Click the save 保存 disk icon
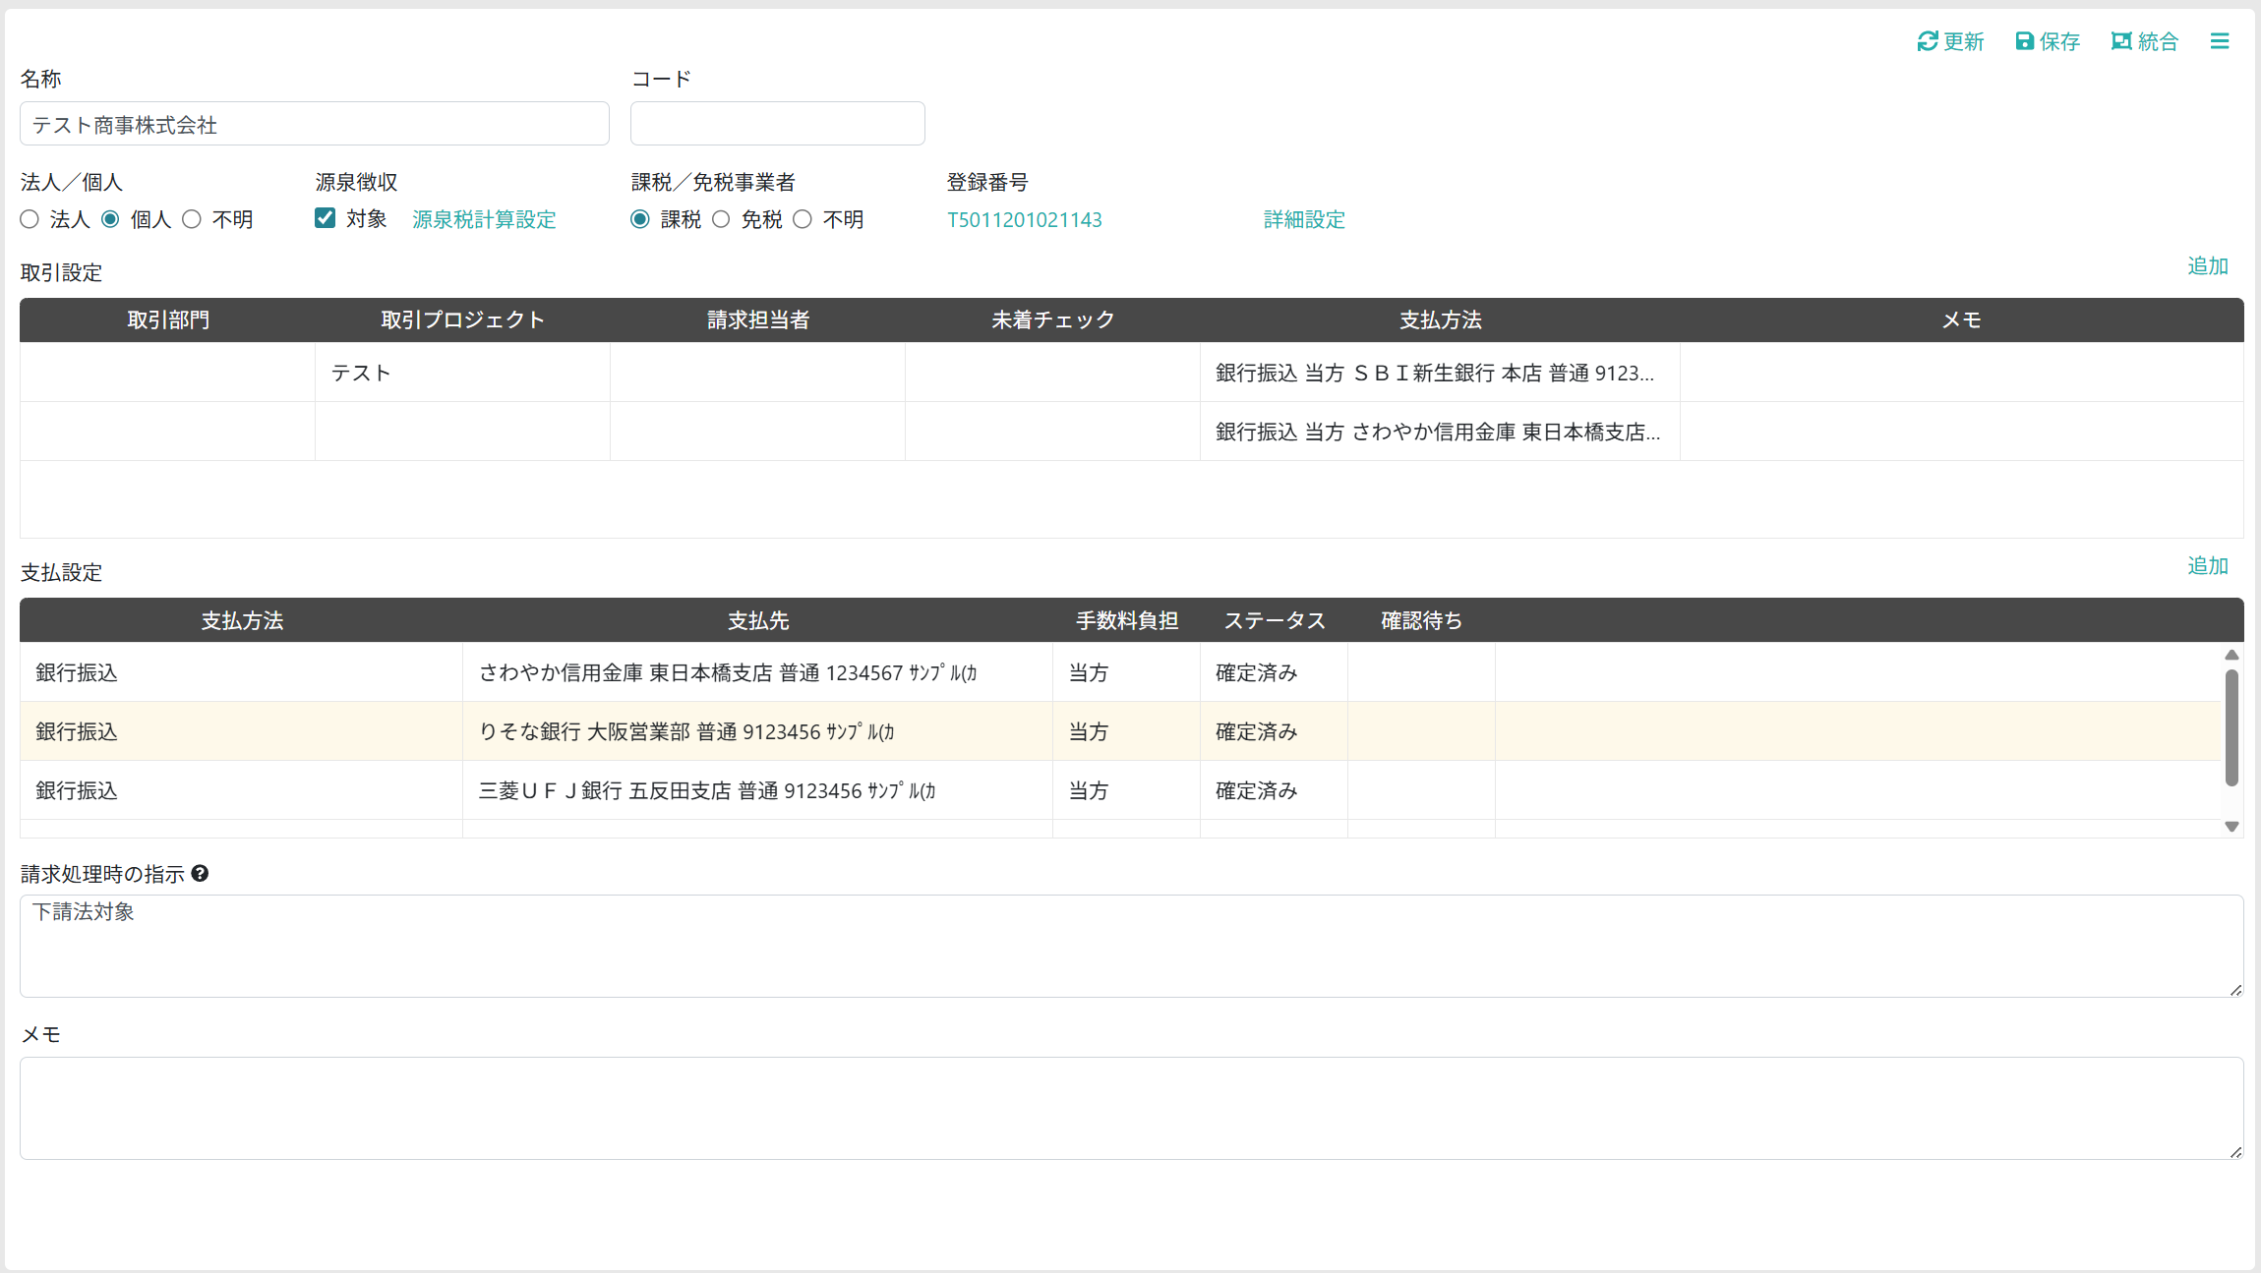2261x1273 pixels. coord(2024,41)
